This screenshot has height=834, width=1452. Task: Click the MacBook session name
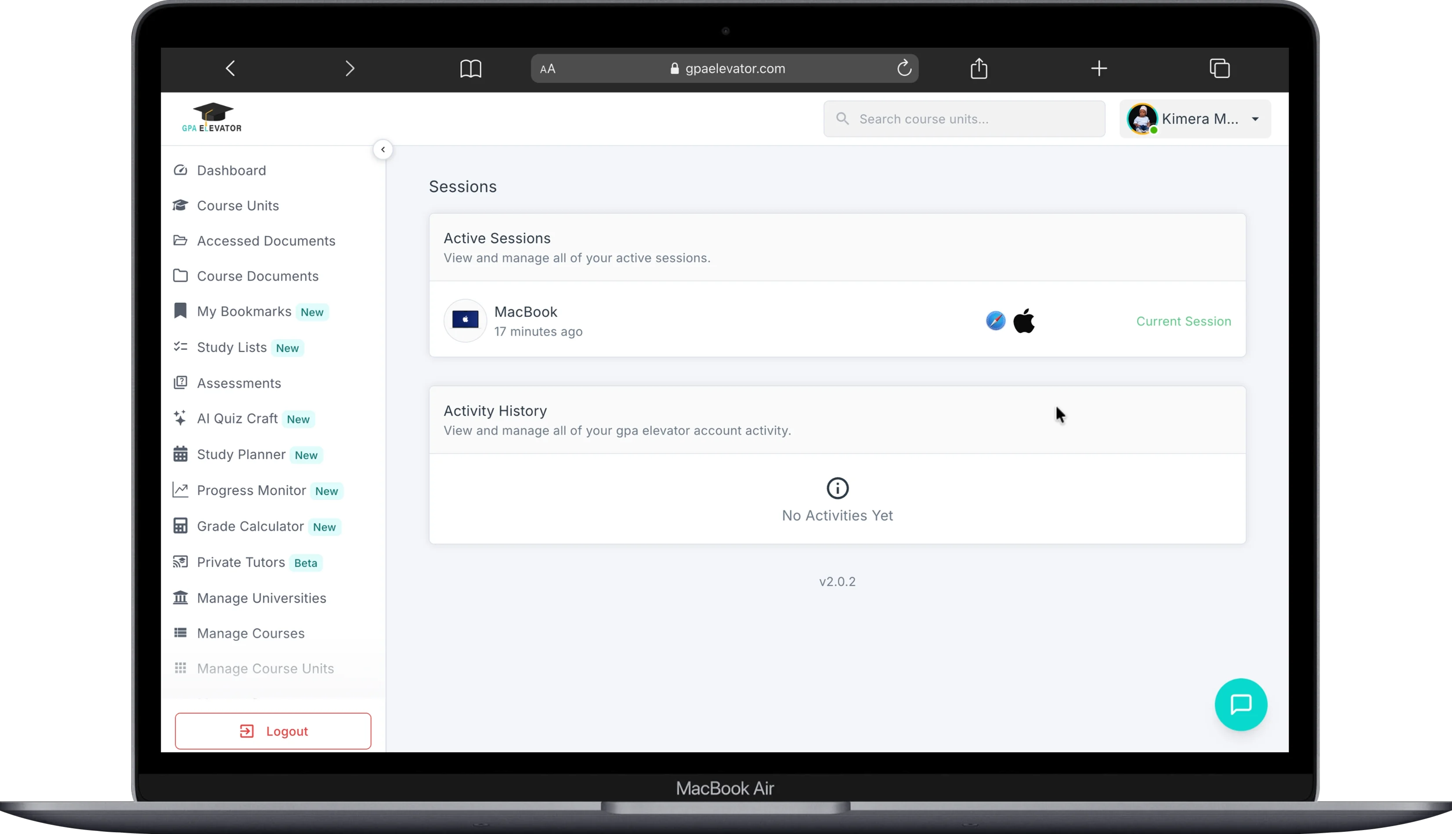[525, 312]
